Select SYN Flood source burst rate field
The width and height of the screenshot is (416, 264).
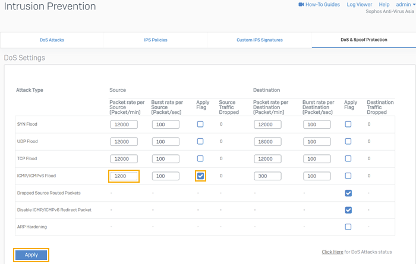pos(166,125)
